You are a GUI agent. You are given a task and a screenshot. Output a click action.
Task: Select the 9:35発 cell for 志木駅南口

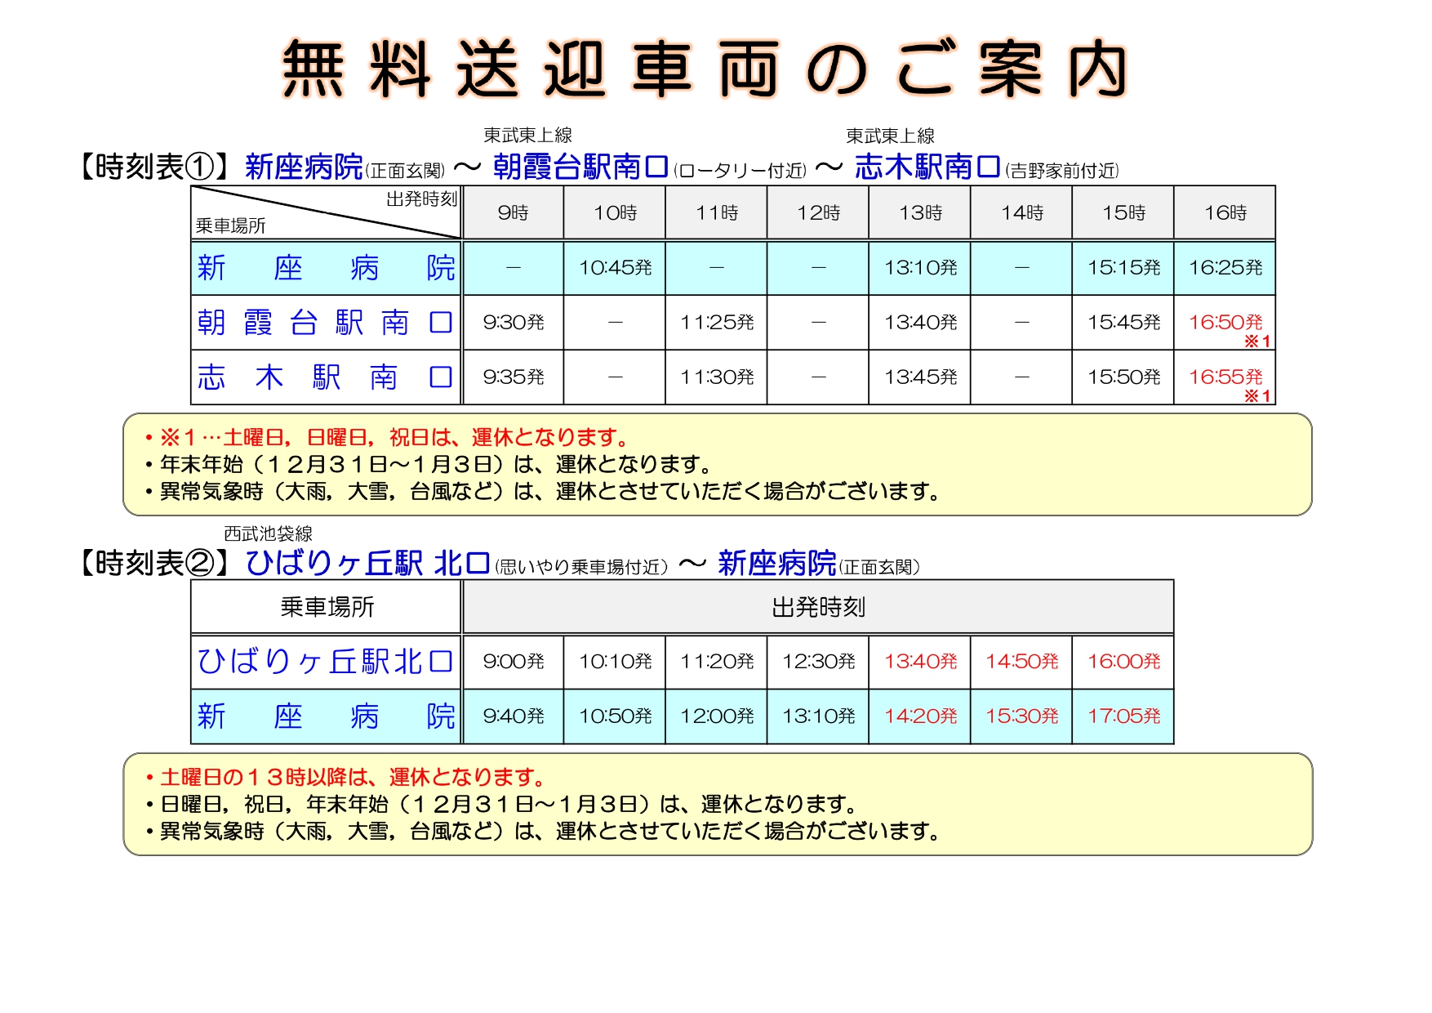513,377
